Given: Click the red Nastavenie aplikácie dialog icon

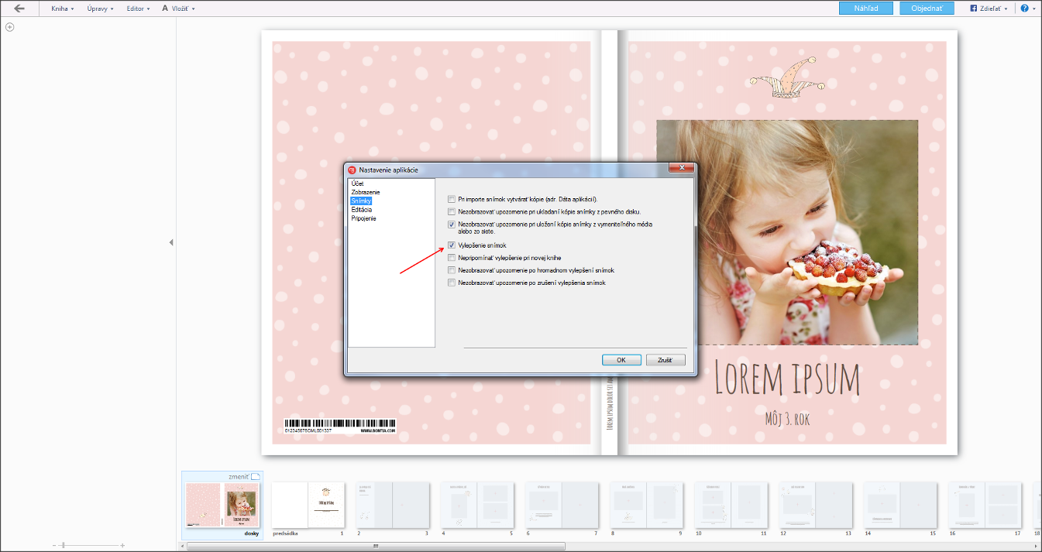Looking at the screenshot, I should 352,170.
